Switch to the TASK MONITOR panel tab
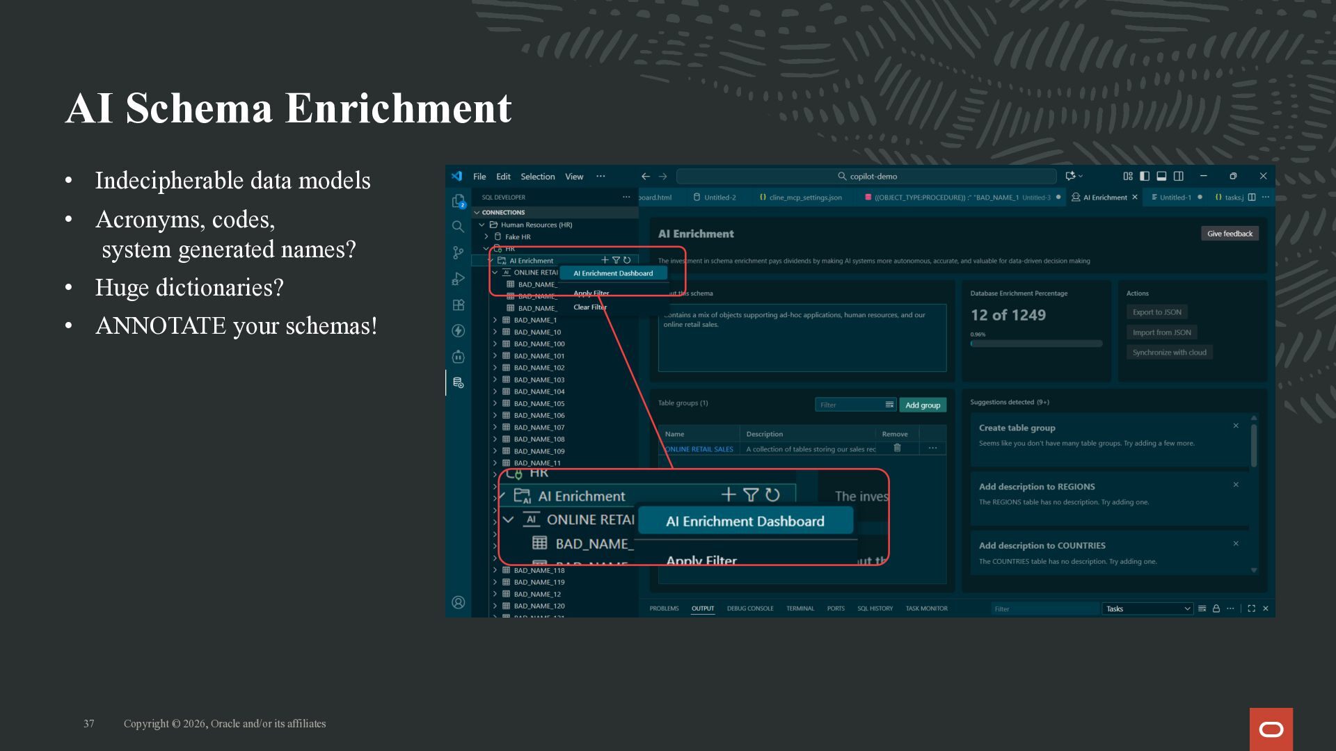The height and width of the screenshot is (751, 1336). coord(926,608)
